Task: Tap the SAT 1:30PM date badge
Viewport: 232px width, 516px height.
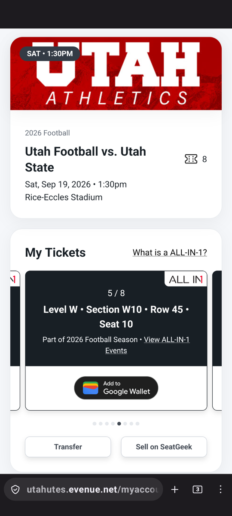Action: tap(50, 54)
